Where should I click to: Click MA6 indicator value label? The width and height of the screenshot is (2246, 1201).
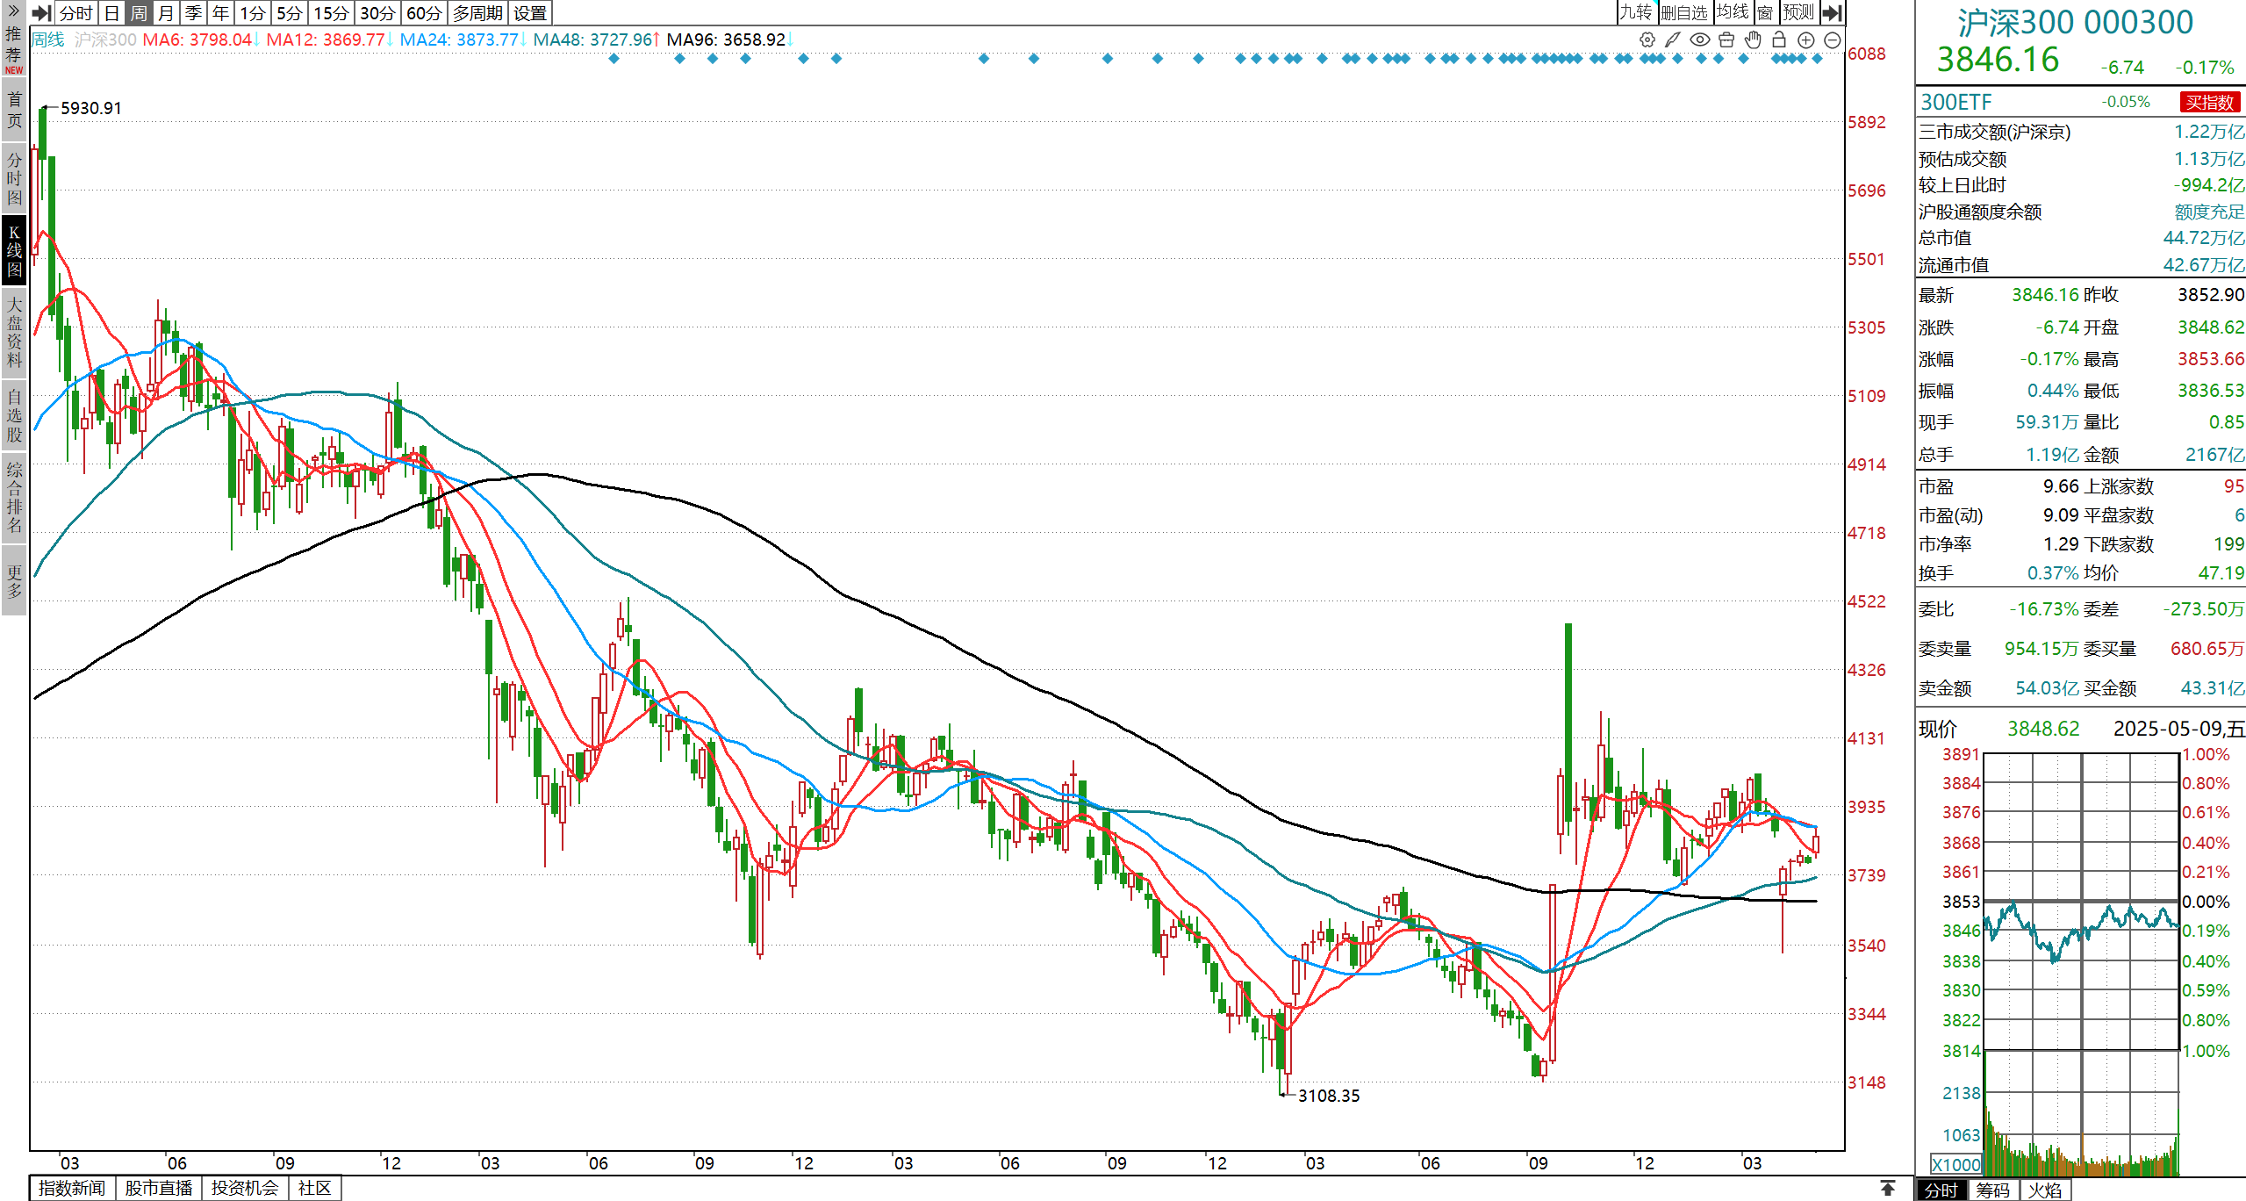coord(197,40)
